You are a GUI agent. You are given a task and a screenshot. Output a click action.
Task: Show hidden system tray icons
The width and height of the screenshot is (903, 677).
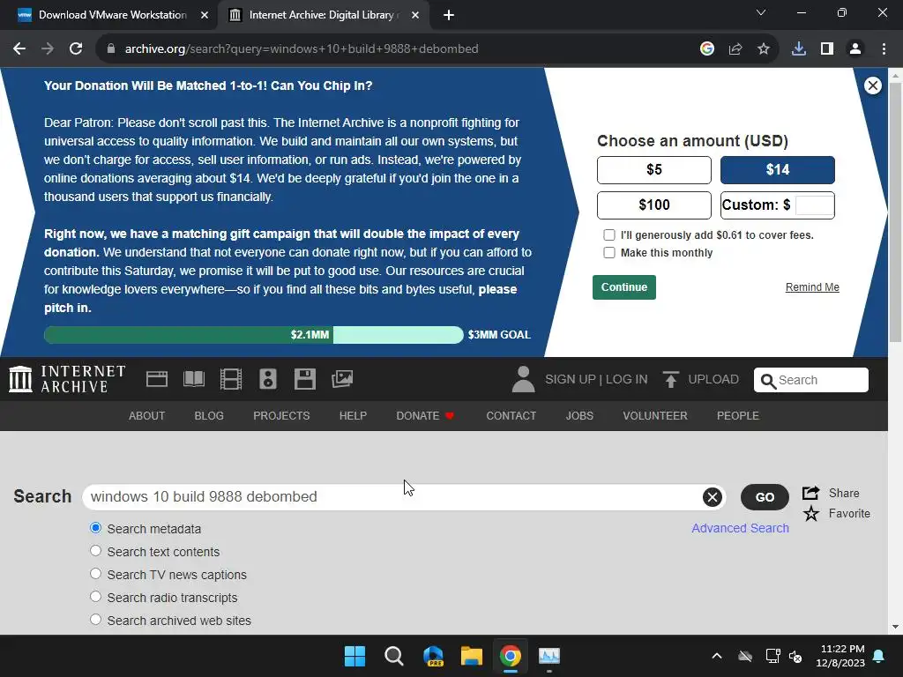(716, 656)
